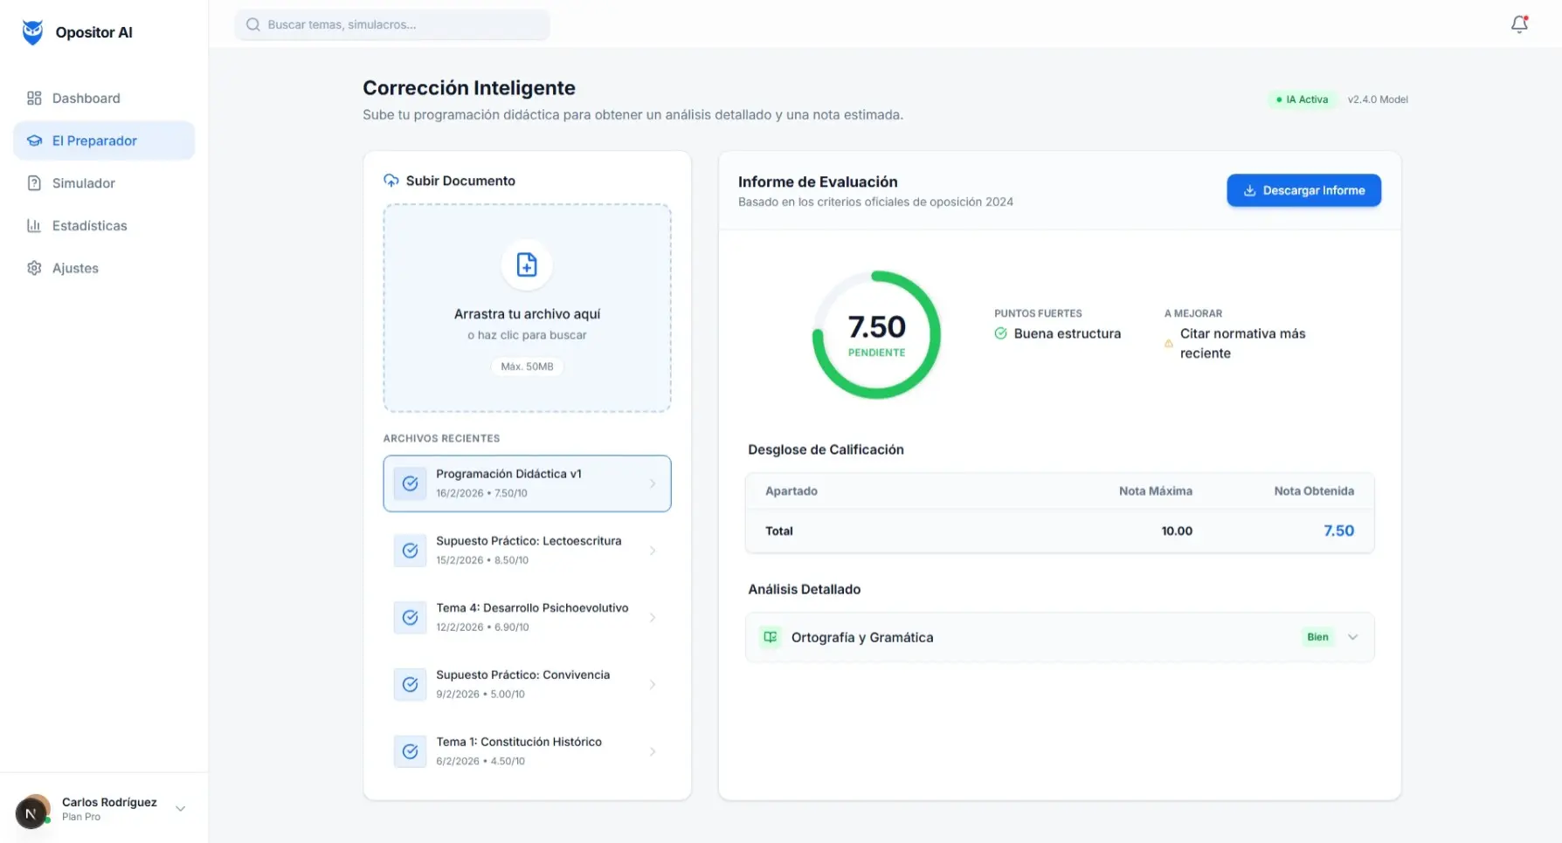Viewport: 1562px width, 843px height.
Task: Open the Ajustes gear icon
Action: [x=34, y=268]
